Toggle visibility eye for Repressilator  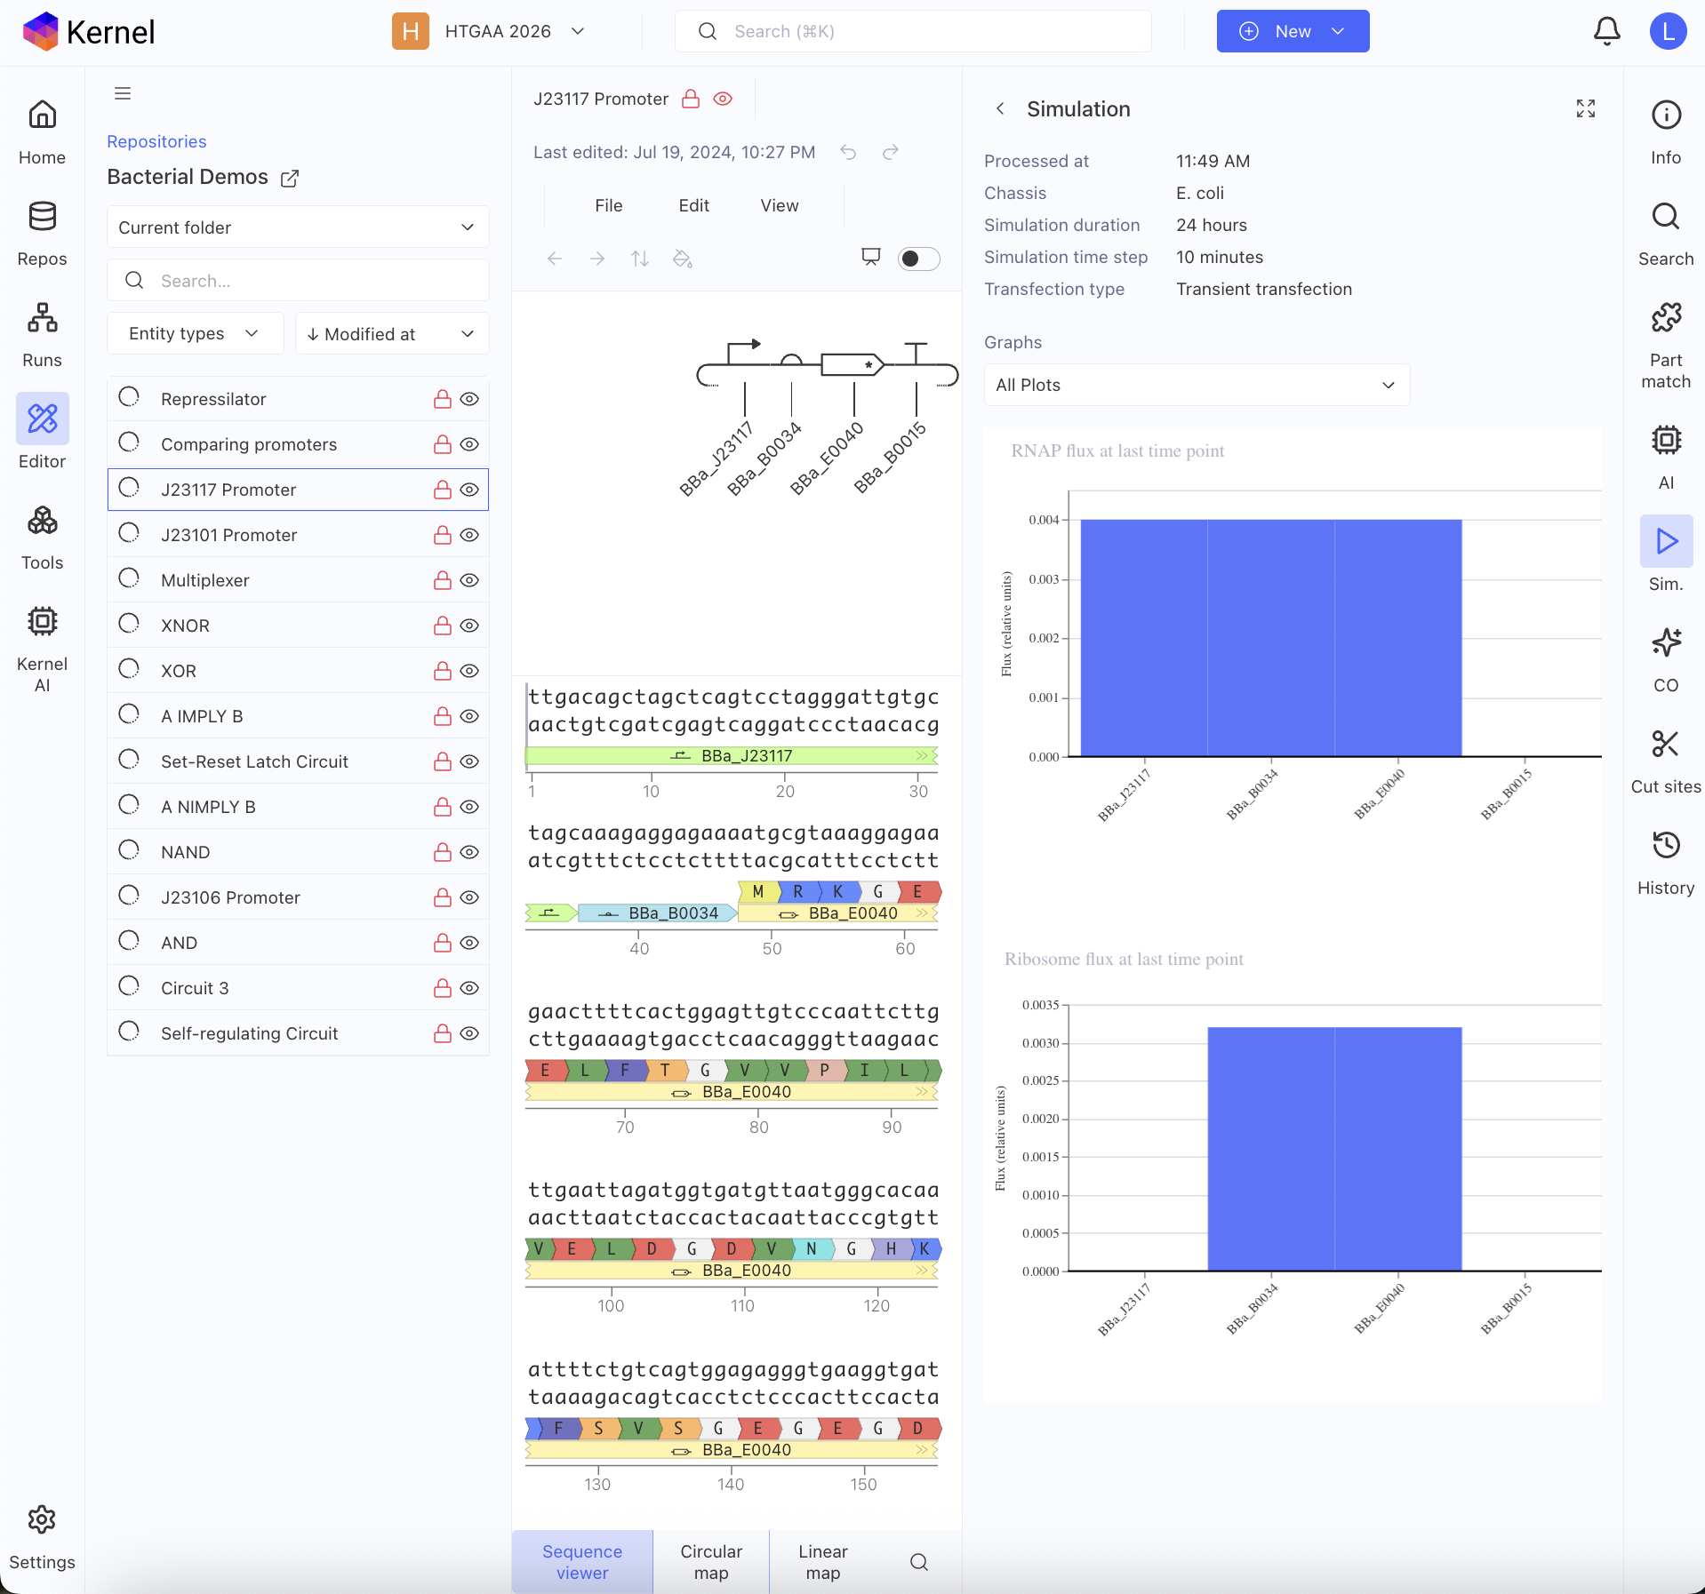(469, 399)
